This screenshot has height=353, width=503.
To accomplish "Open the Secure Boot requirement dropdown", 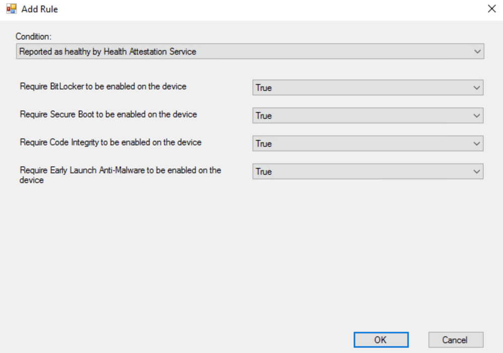I will [x=368, y=115].
